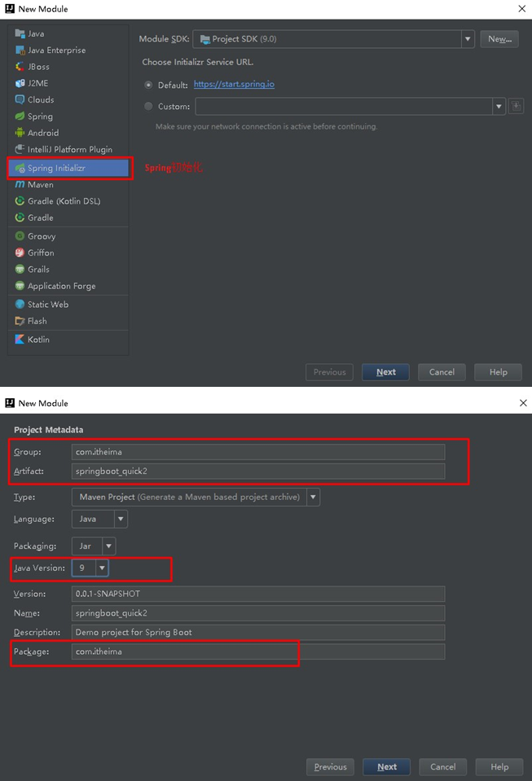Select the Default service URL radio button
The height and width of the screenshot is (781, 532).
(x=148, y=85)
